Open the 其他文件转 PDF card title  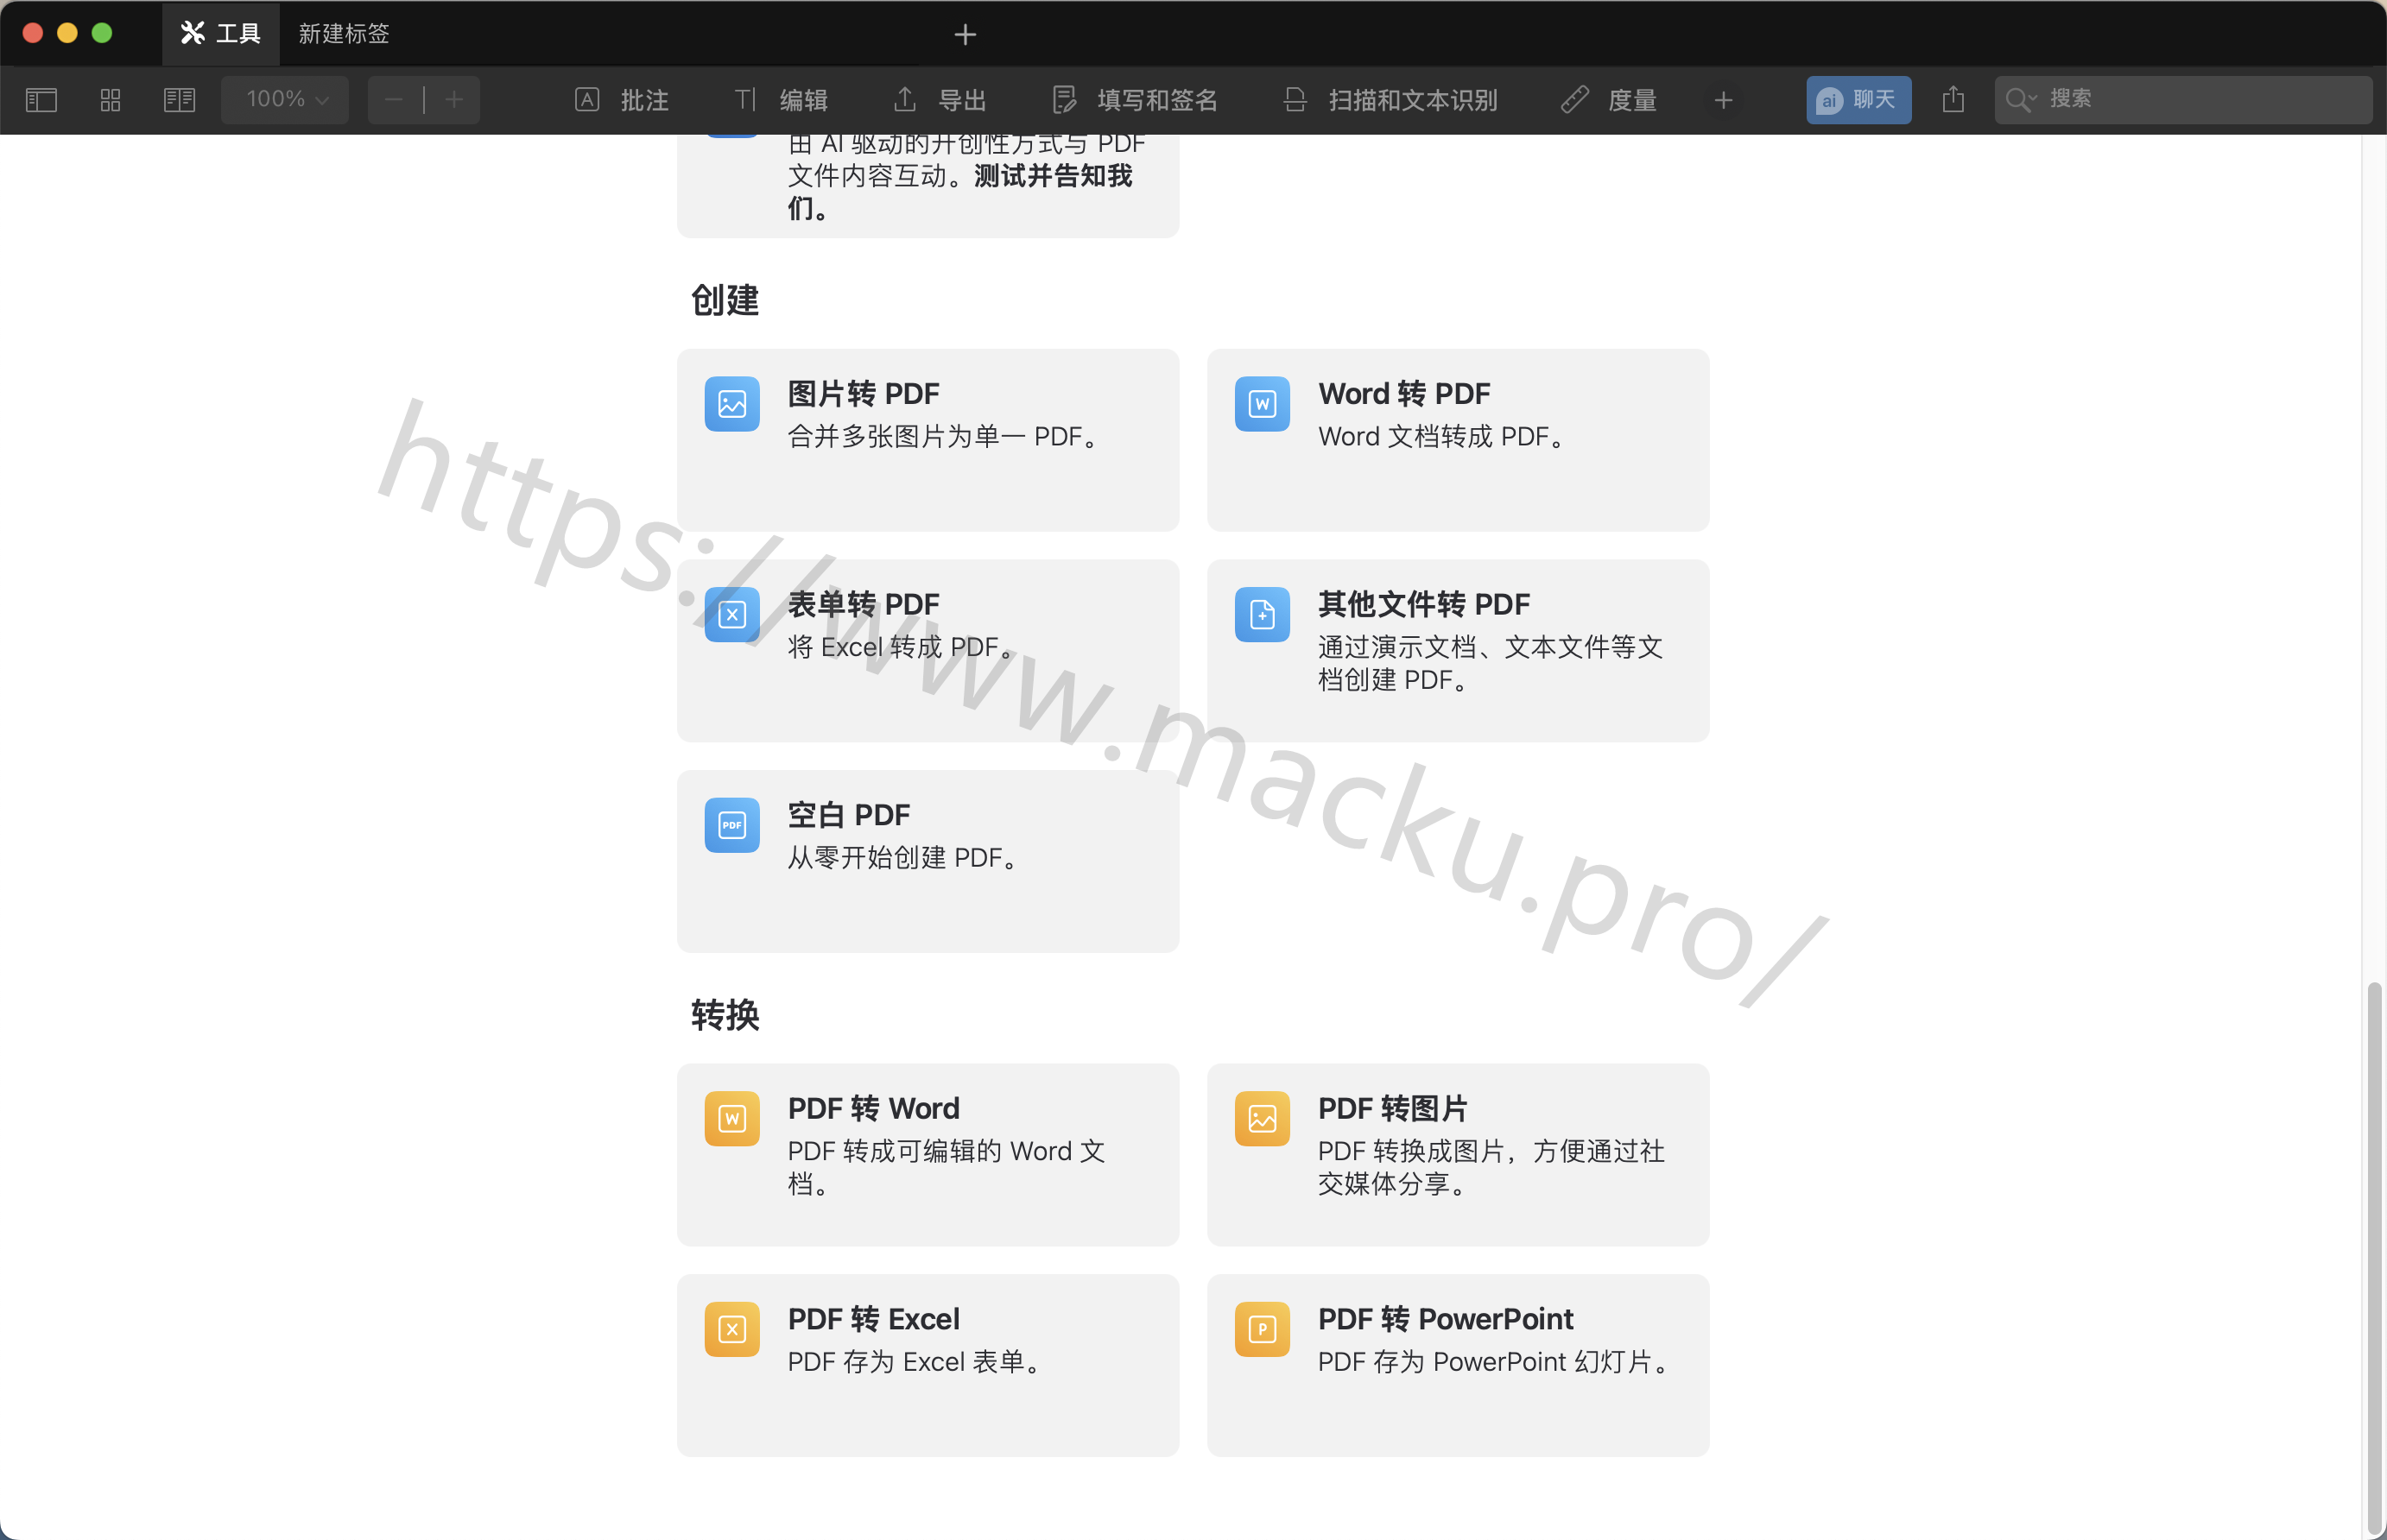point(1423,604)
